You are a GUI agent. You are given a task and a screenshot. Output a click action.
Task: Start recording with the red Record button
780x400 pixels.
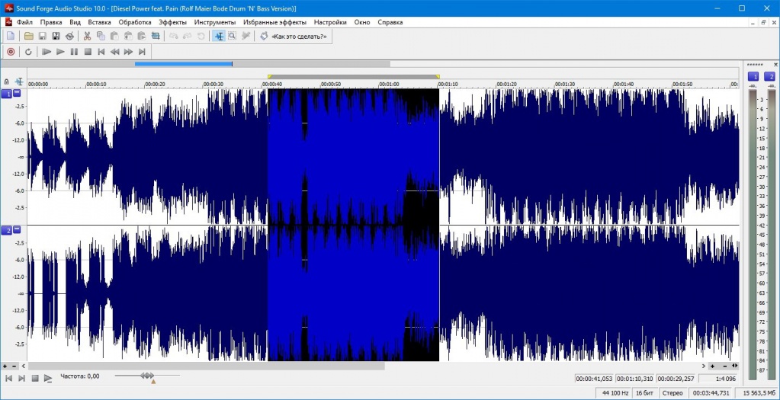coord(11,52)
